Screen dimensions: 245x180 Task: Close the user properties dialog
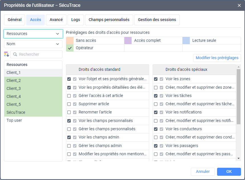coord(239,5)
